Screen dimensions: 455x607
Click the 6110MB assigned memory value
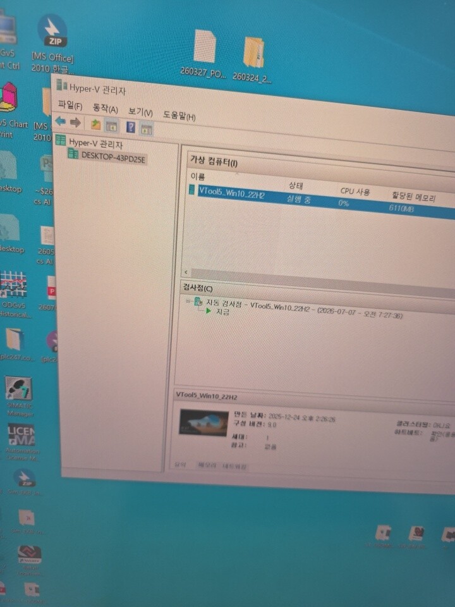pos(401,208)
